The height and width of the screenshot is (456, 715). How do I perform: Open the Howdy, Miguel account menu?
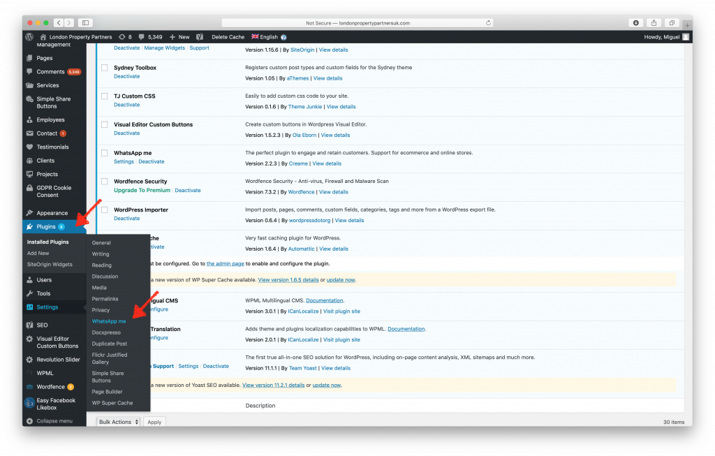click(x=666, y=37)
